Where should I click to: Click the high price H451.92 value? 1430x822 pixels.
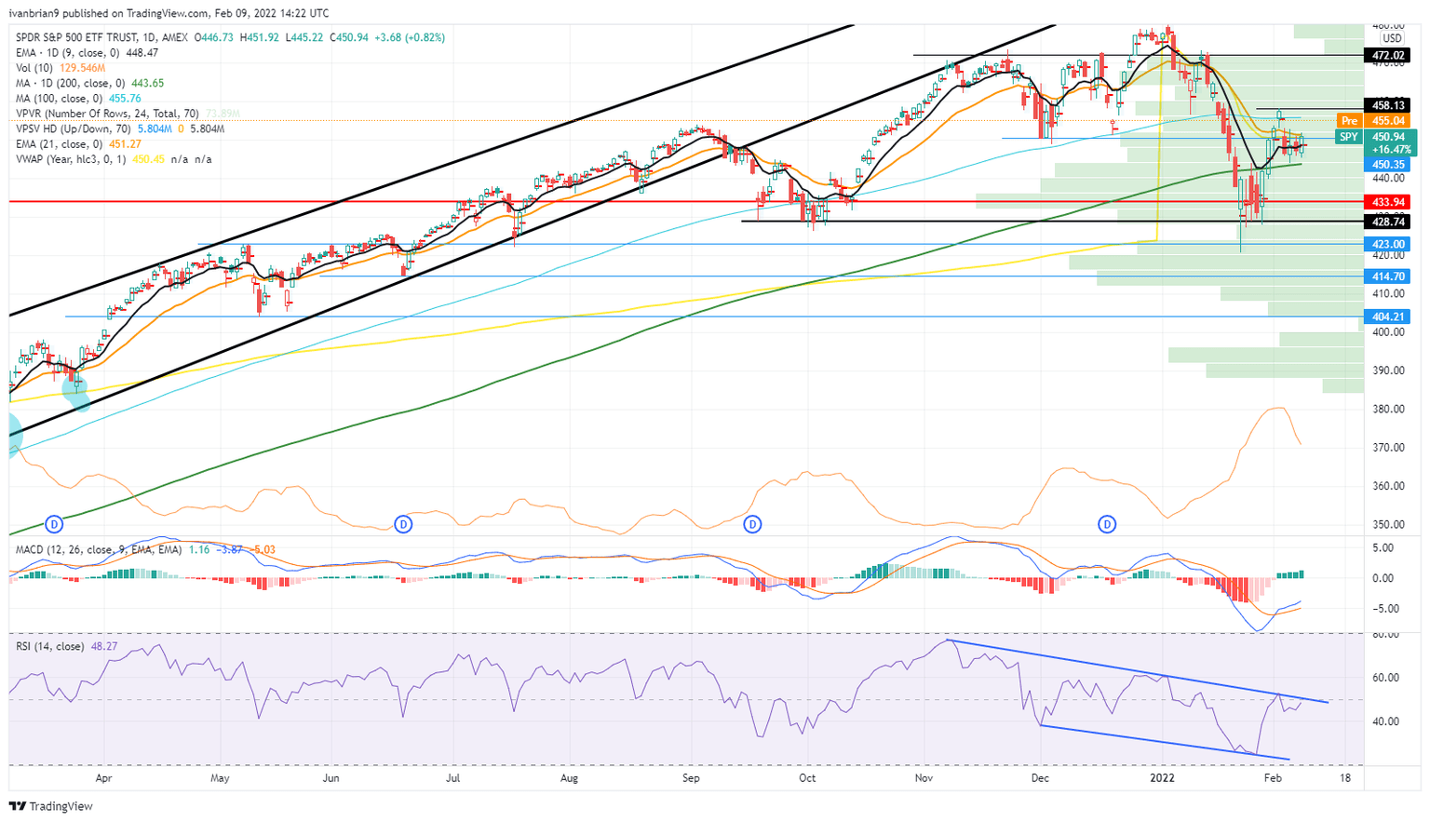260,37
